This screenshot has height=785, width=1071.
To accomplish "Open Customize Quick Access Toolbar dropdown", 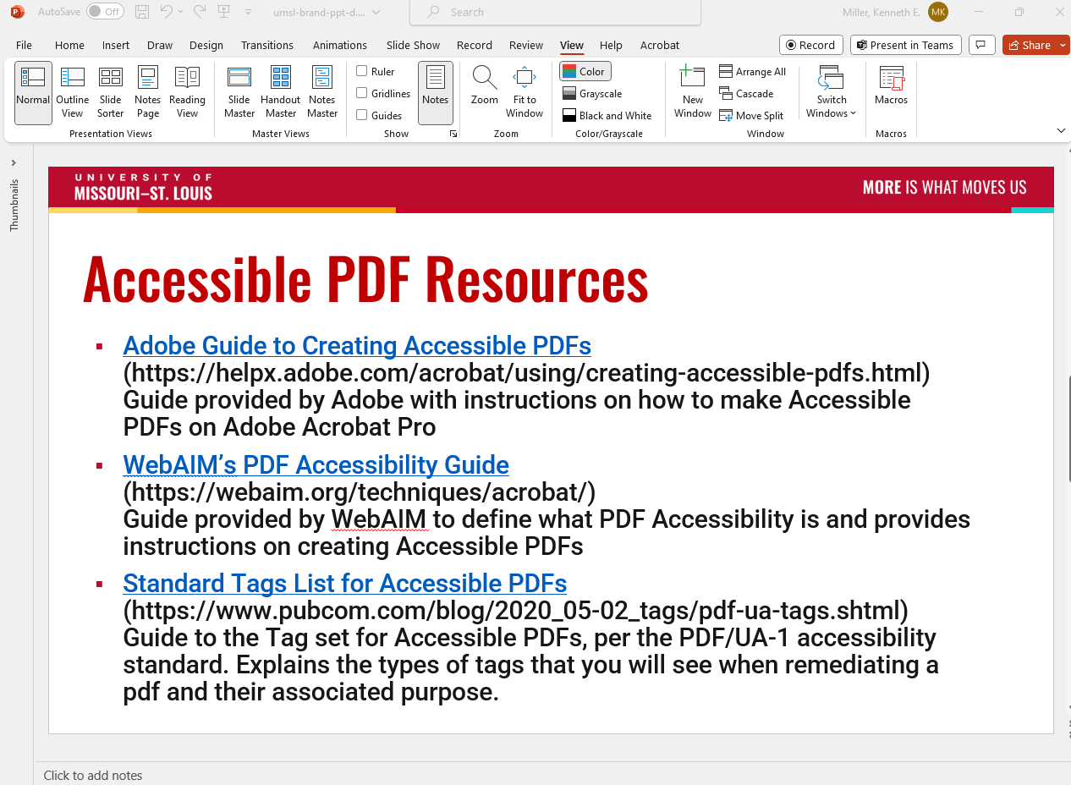I will coord(248,12).
